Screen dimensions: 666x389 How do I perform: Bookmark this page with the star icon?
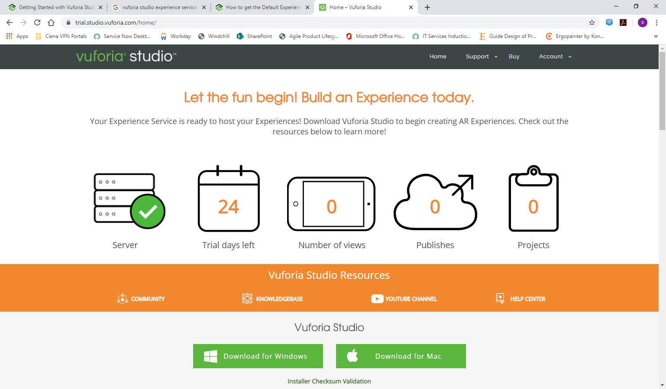click(592, 22)
